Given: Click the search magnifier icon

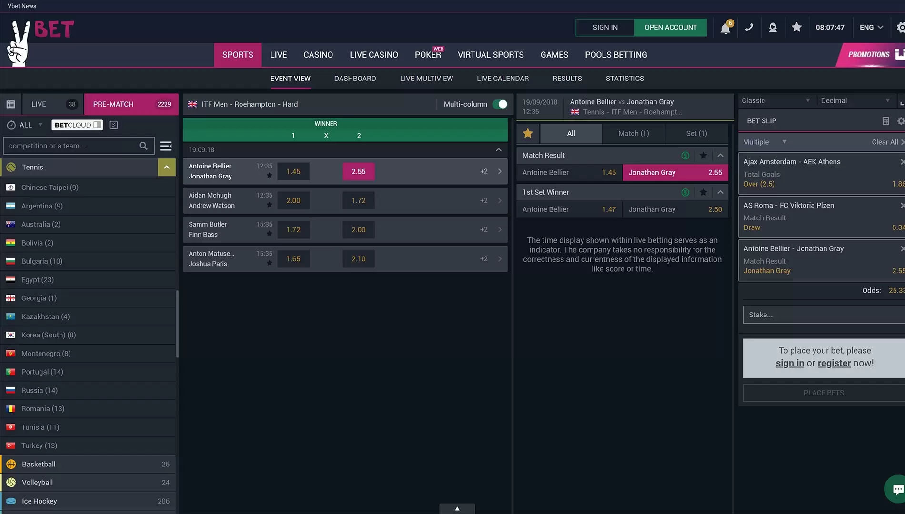Looking at the screenshot, I should pyautogui.click(x=143, y=146).
